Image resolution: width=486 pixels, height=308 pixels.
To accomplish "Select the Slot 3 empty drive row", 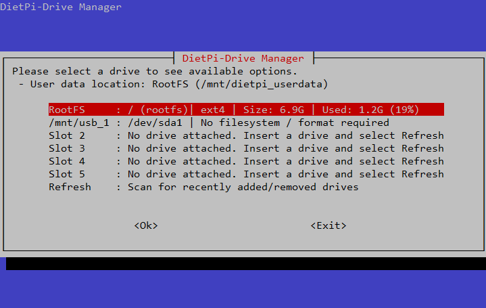I will click(246, 148).
